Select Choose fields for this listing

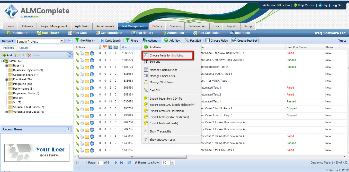(166, 55)
